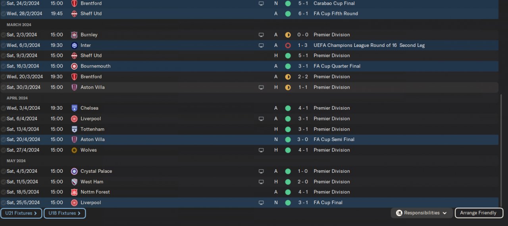This screenshot has width=508, height=226.
Task: Click the red loss indicator for Inter match
Action: (288, 45)
